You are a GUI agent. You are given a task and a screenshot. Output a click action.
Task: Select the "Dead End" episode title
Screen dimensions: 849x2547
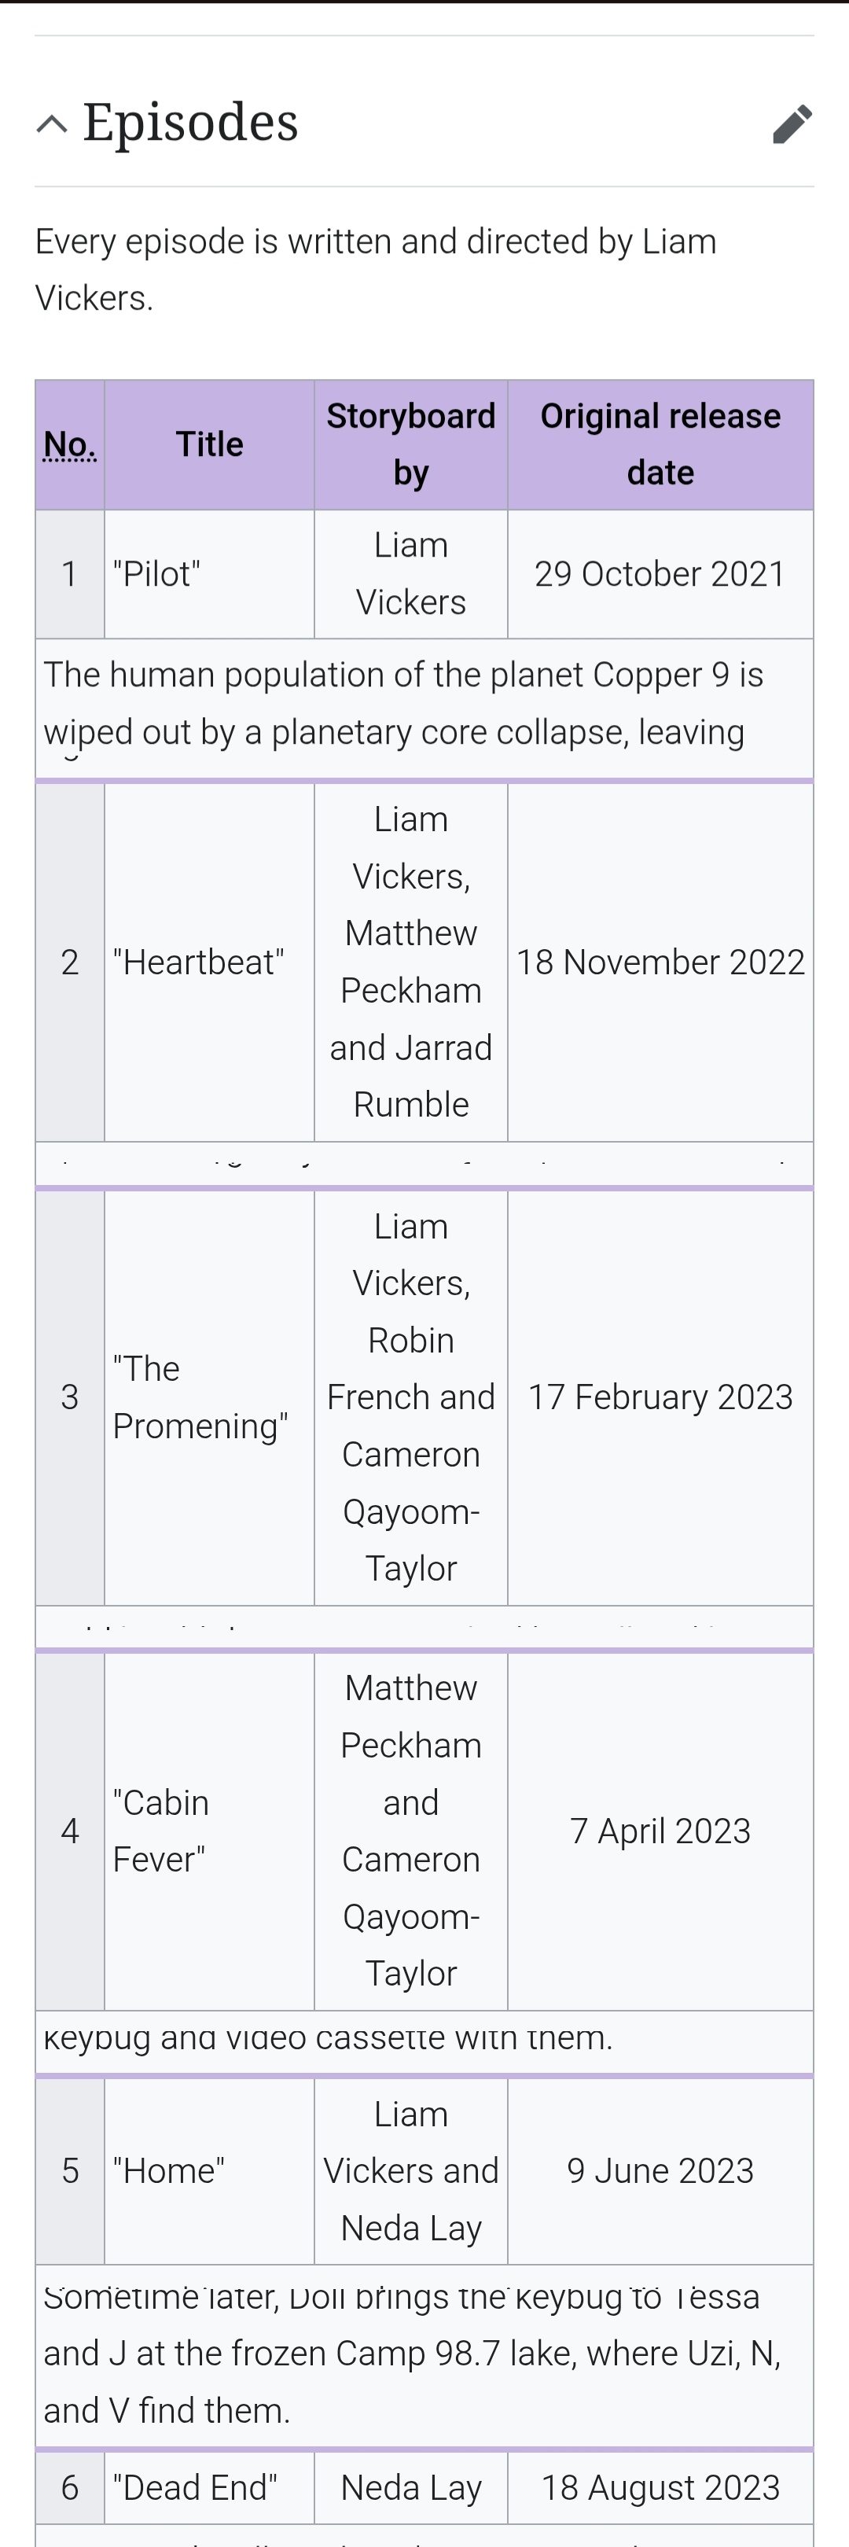[x=196, y=2488]
